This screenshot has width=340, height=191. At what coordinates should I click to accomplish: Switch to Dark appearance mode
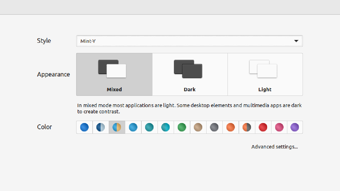pyautogui.click(x=190, y=74)
